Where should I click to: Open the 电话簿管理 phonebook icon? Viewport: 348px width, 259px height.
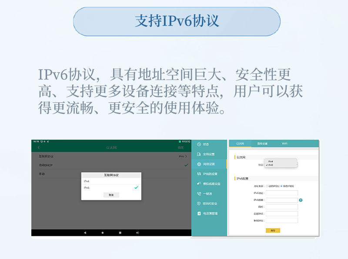pyautogui.click(x=199, y=213)
